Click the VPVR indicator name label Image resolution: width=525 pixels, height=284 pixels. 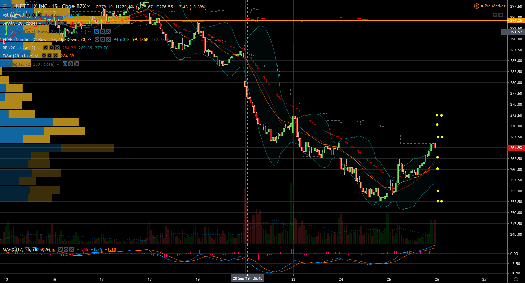pos(45,40)
